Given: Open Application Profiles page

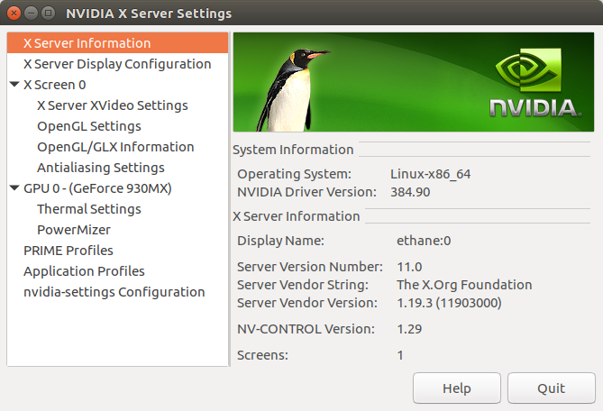Looking at the screenshot, I should [84, 271].
